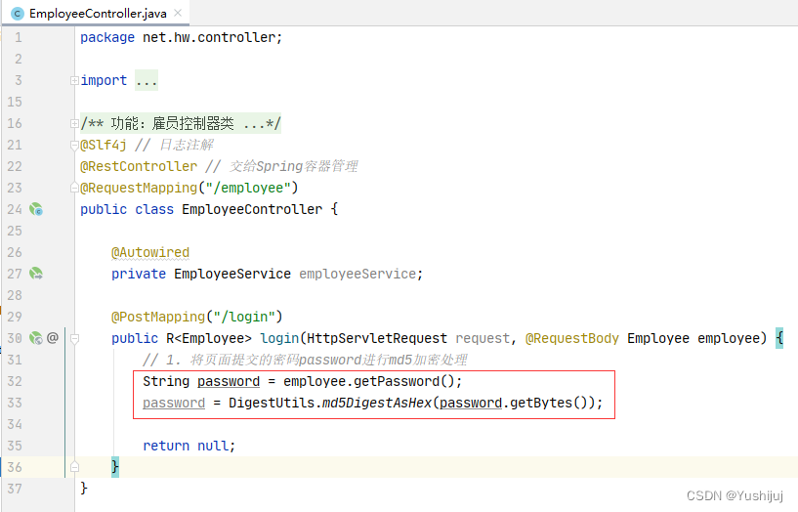Click fold end marker on line 36

(74, 467)
